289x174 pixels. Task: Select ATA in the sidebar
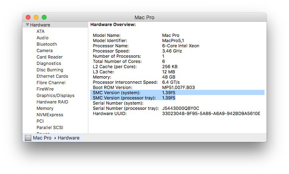(x=41, y=31)
